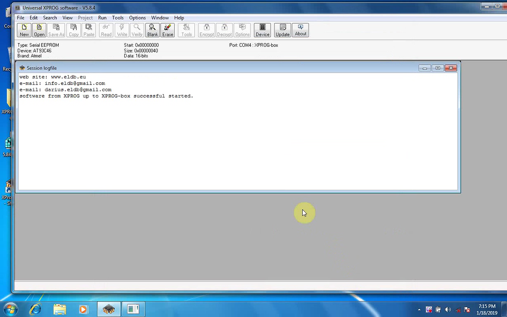Click the volume speaker tray icon
Image resolution: width=507 pixels, height=317 pixels.
coord(448,310)
